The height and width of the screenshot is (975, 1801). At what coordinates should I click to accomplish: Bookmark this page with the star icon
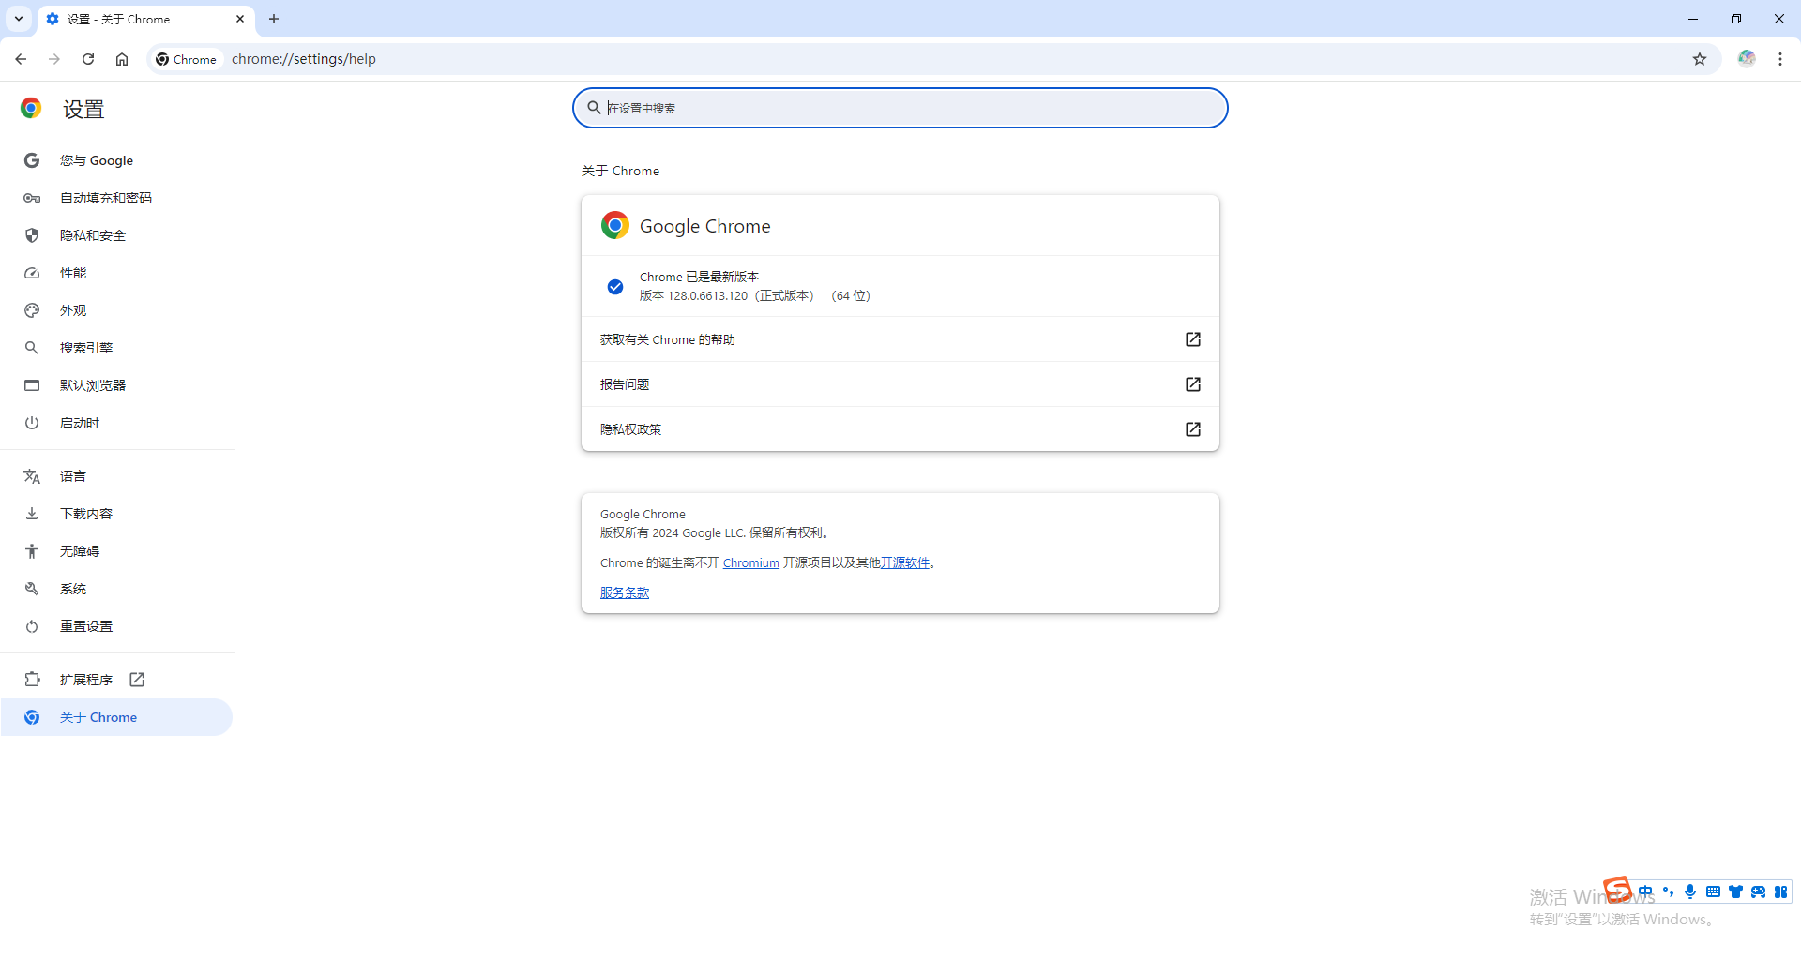[x=1700, y=59]
